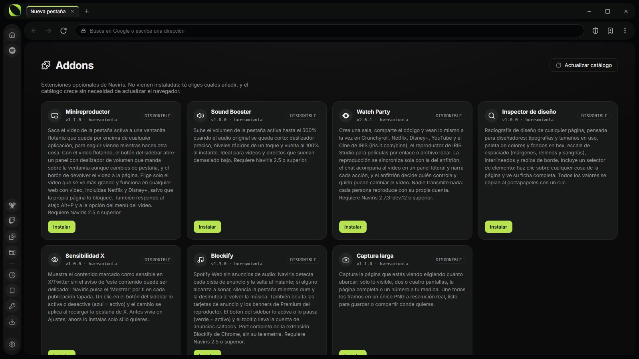Click the Watch Party eye icon
639x359 pixels.
click(345, 116)
